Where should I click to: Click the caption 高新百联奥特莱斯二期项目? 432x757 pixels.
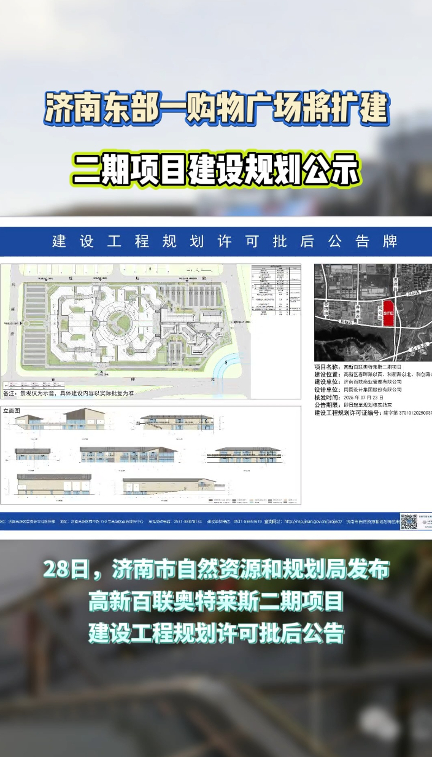[x=216, y=602]
